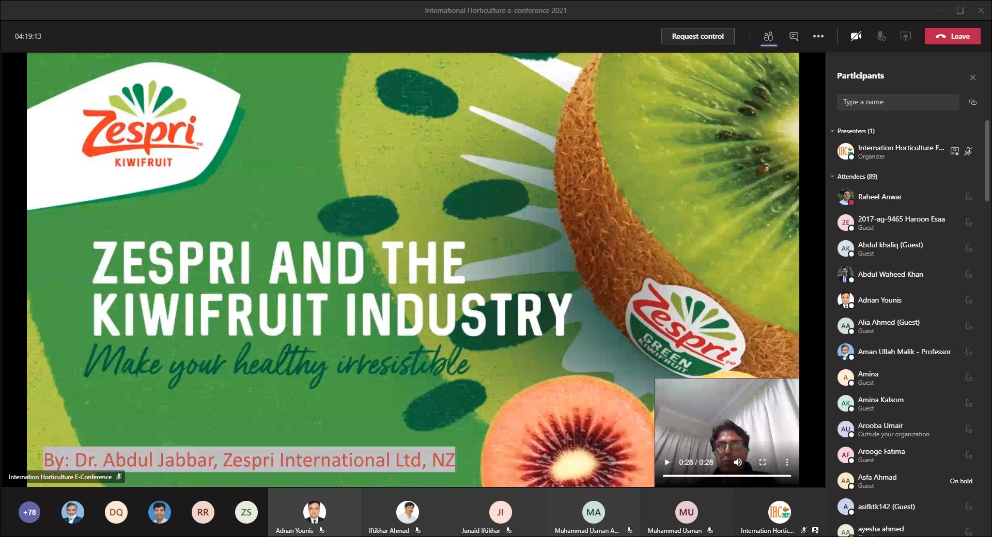Select Internation Hortic... organizer tile
992x537 pixels.
click(x=780, y=512)
